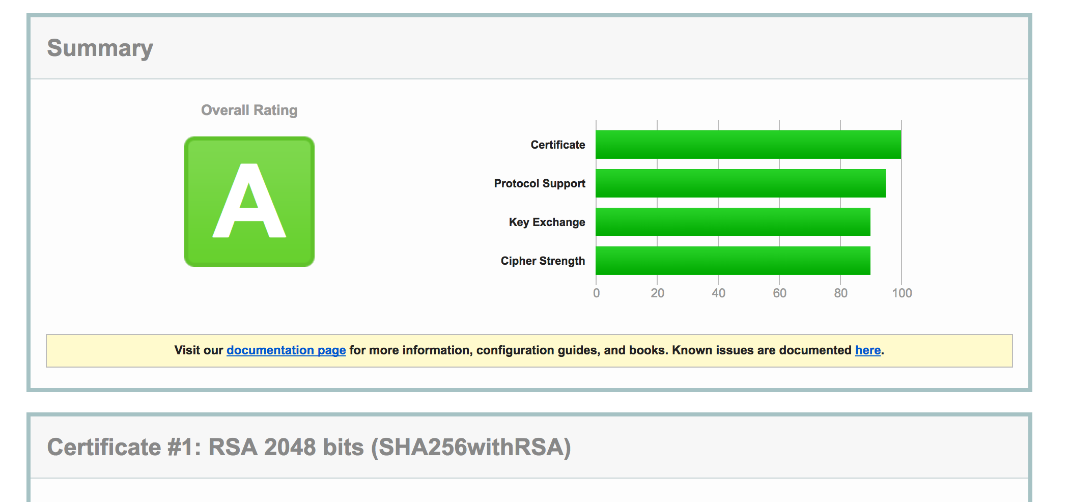
Task: Select the 'Summary' heading text
Action: (x=100, y=48)
